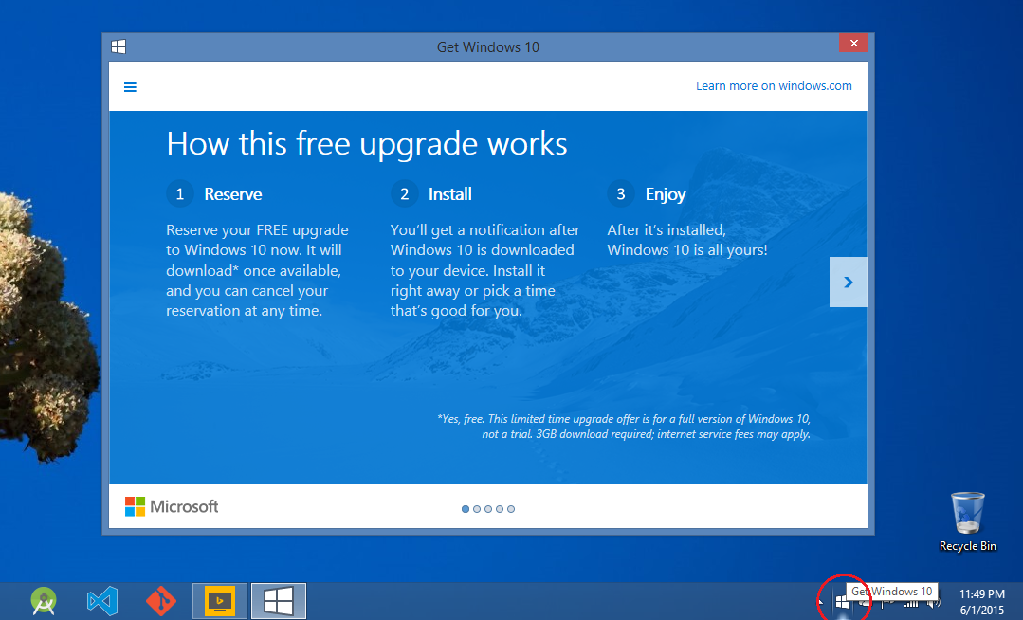Open the Learn more on windows.com link
The image size is (1023, 620).
774,85
